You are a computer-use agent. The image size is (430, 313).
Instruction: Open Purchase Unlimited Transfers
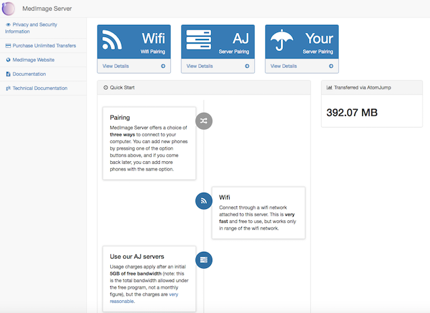click(44, 46)
